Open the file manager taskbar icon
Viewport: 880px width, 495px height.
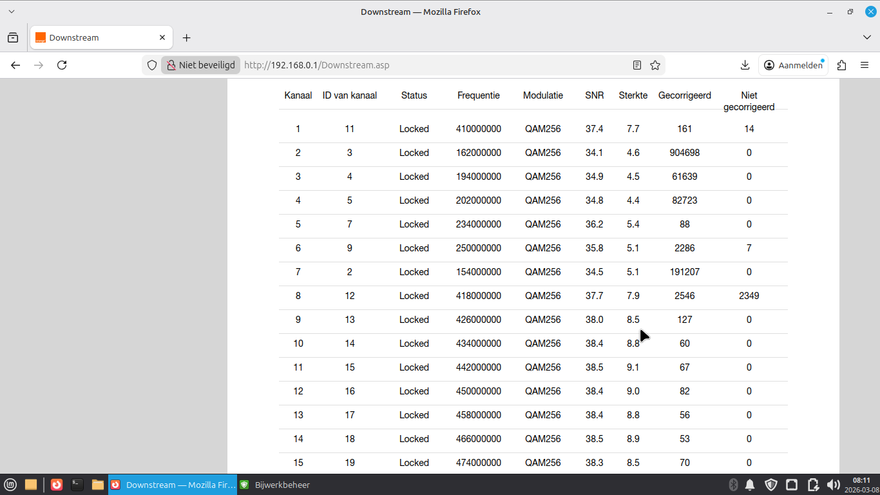pos(98,485)
